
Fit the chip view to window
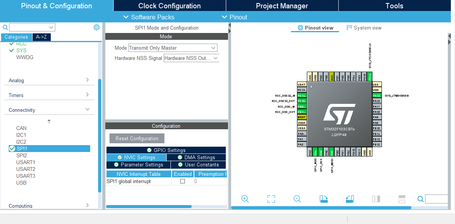(271, 199)
